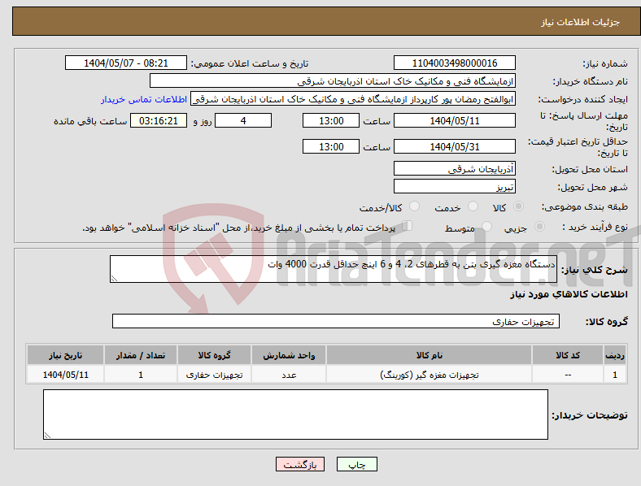Select the کالا/خدمت radio button

(x=414, y=206)
